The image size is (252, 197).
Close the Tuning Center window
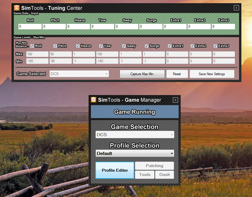[x=236, y=8]
